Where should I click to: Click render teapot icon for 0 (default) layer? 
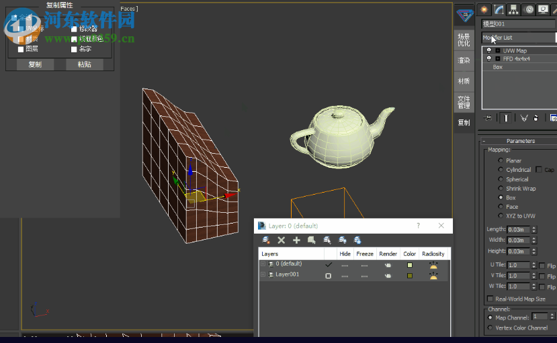point(388,265)
